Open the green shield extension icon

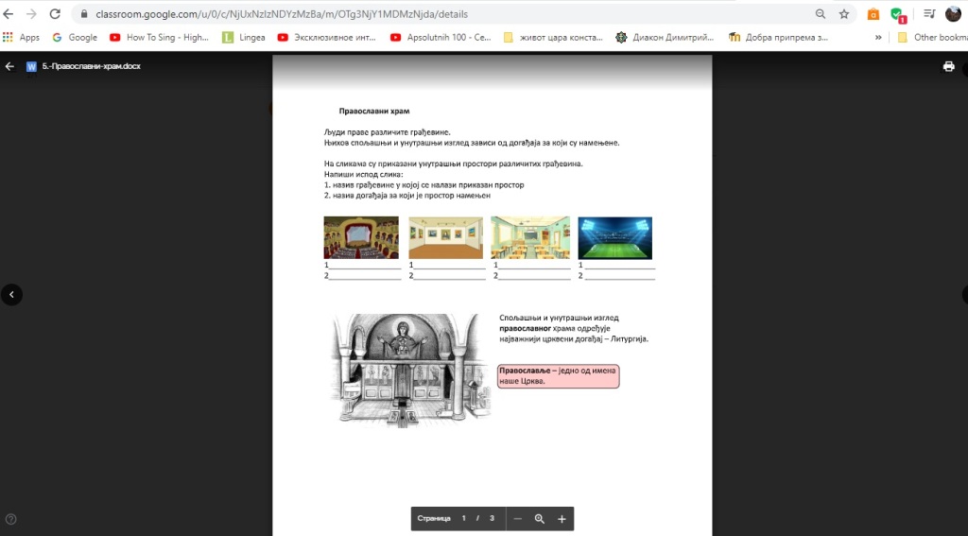click(x=898, y=14)
